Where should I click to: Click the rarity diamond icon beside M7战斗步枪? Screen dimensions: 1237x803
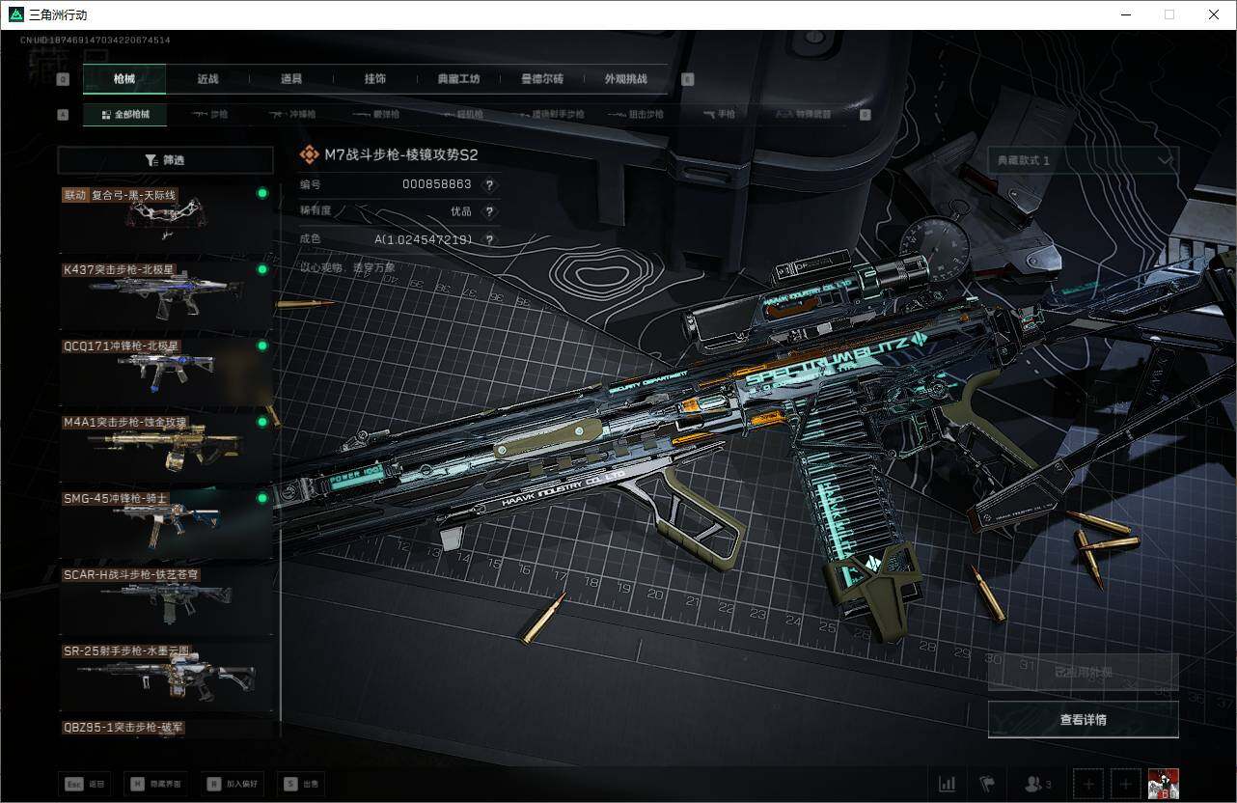[x=309, y=154]
